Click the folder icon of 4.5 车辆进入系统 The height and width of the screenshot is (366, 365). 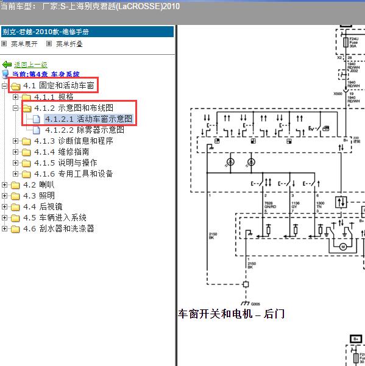pyautogui.click(x=15, y=218)
